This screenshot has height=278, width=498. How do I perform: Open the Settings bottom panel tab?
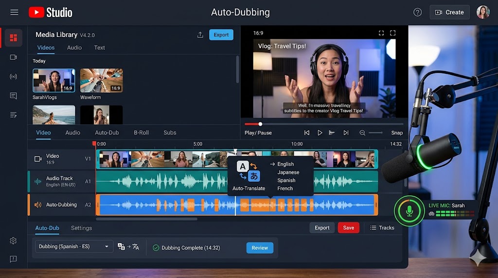click(x=81, y=228)
